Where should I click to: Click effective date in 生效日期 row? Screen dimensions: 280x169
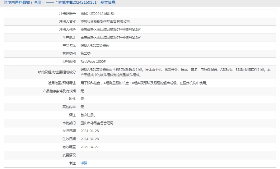tap(90, 139)
